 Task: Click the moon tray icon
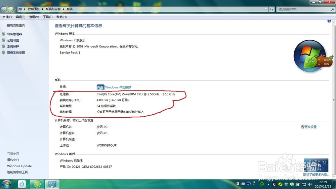274,184
